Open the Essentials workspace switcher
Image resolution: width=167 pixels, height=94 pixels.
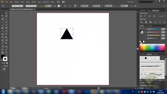coord(132,2)
